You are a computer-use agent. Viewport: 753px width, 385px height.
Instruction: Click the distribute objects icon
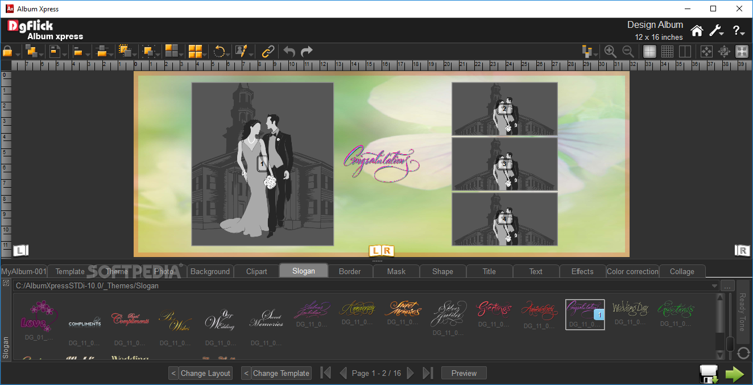102,51
